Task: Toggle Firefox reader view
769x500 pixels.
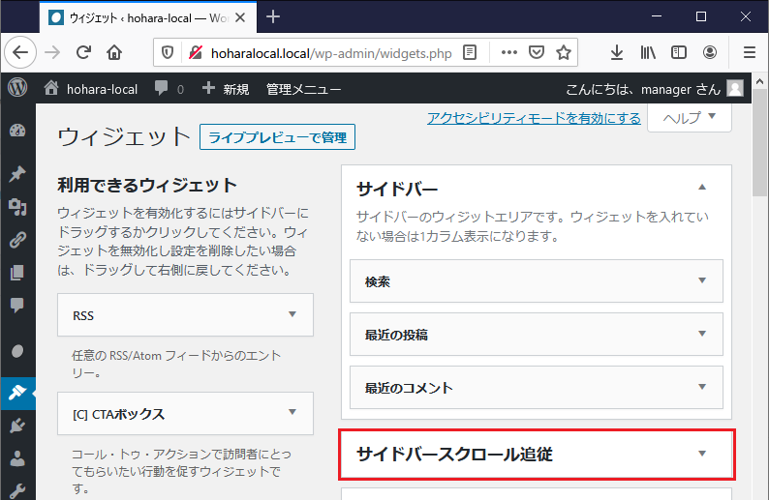Action: 470,52
